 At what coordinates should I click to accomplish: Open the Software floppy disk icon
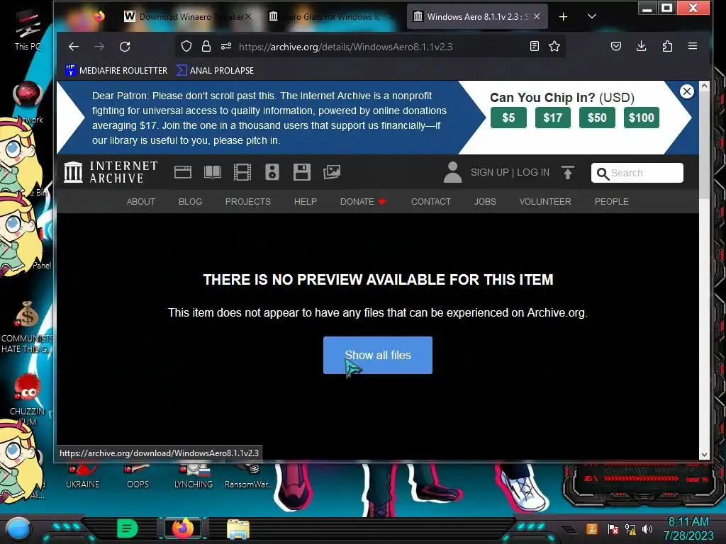click(302, 172)
